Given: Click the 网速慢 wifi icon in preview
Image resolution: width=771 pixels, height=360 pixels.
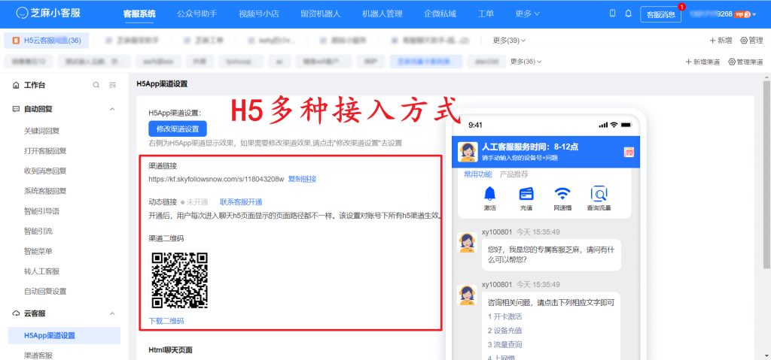Looking at the screenshot, I should tap(562, 193).
